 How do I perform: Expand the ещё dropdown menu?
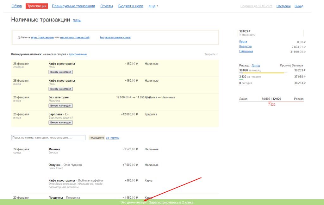click(153, 6)
